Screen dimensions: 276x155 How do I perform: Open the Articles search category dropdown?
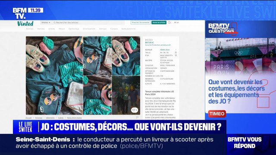coord(46,22)
